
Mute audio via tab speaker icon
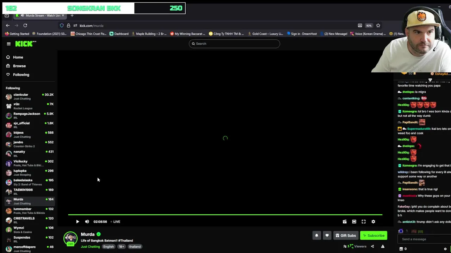(x=23, y=15)
